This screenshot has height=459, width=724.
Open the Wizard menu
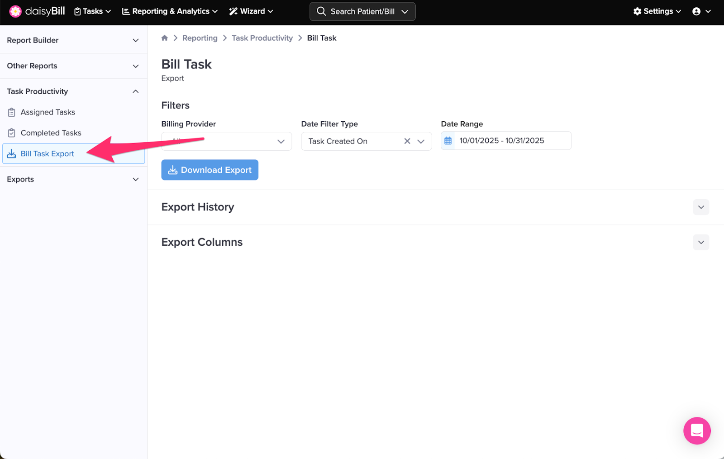tap(251, 11)
